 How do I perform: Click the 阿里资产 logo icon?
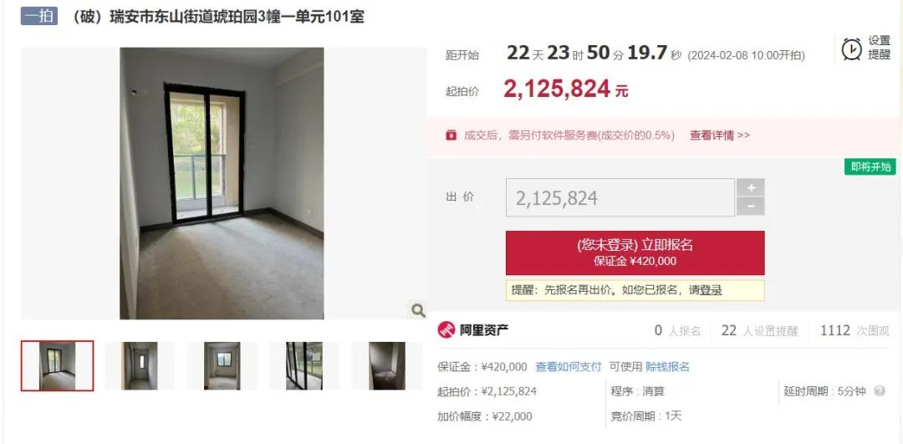point(446,330)
